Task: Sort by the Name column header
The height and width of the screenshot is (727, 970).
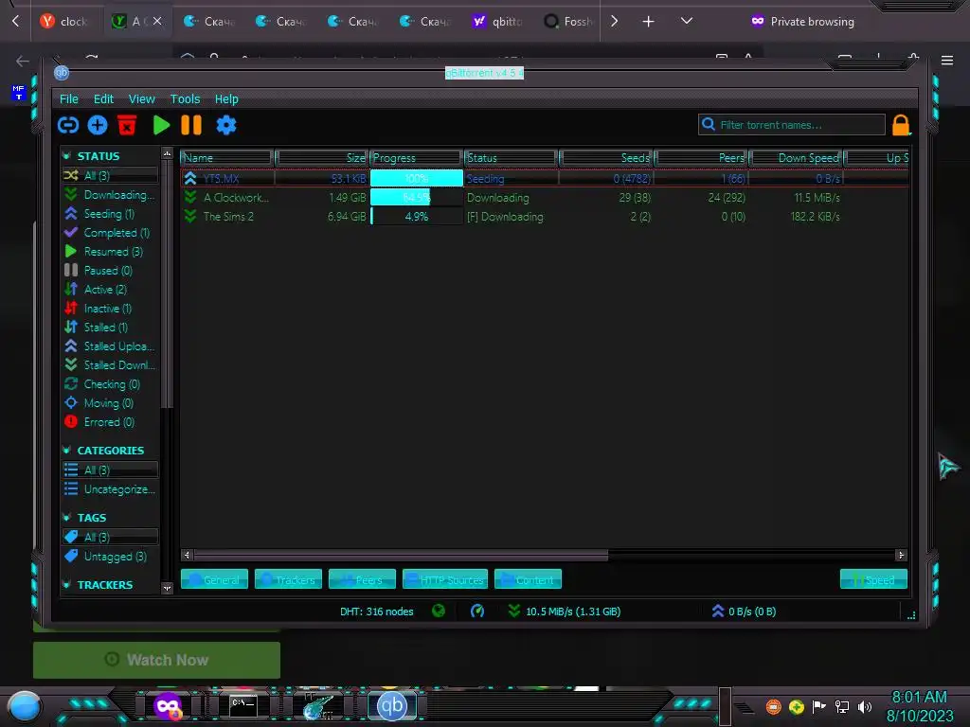Action: coord(227,158)
